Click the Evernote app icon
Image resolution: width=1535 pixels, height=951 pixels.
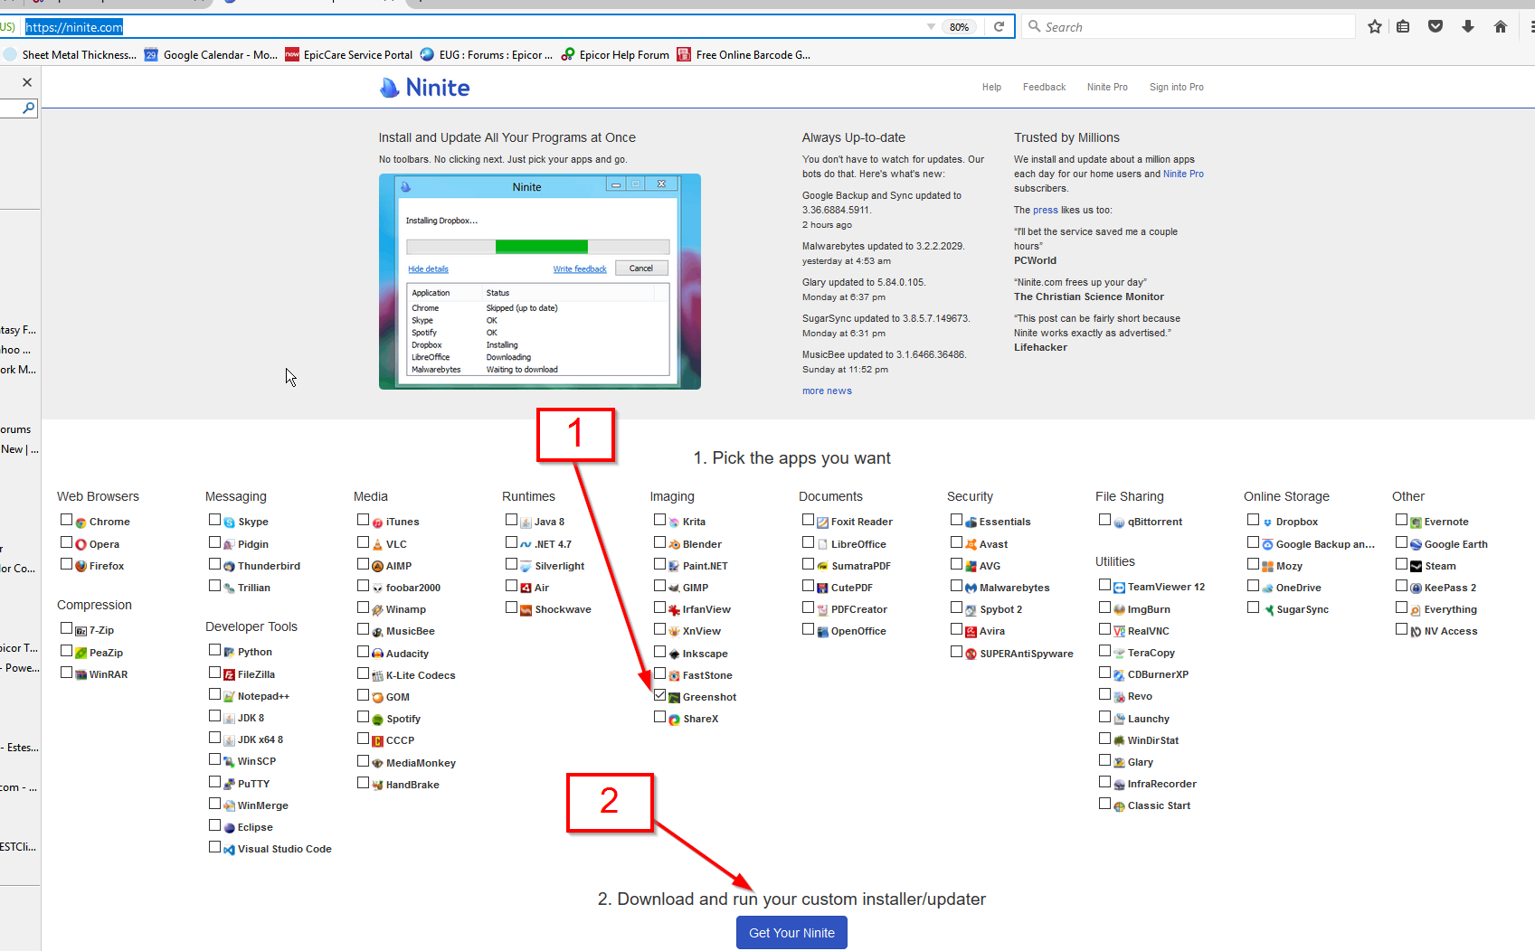point(1417,523)
